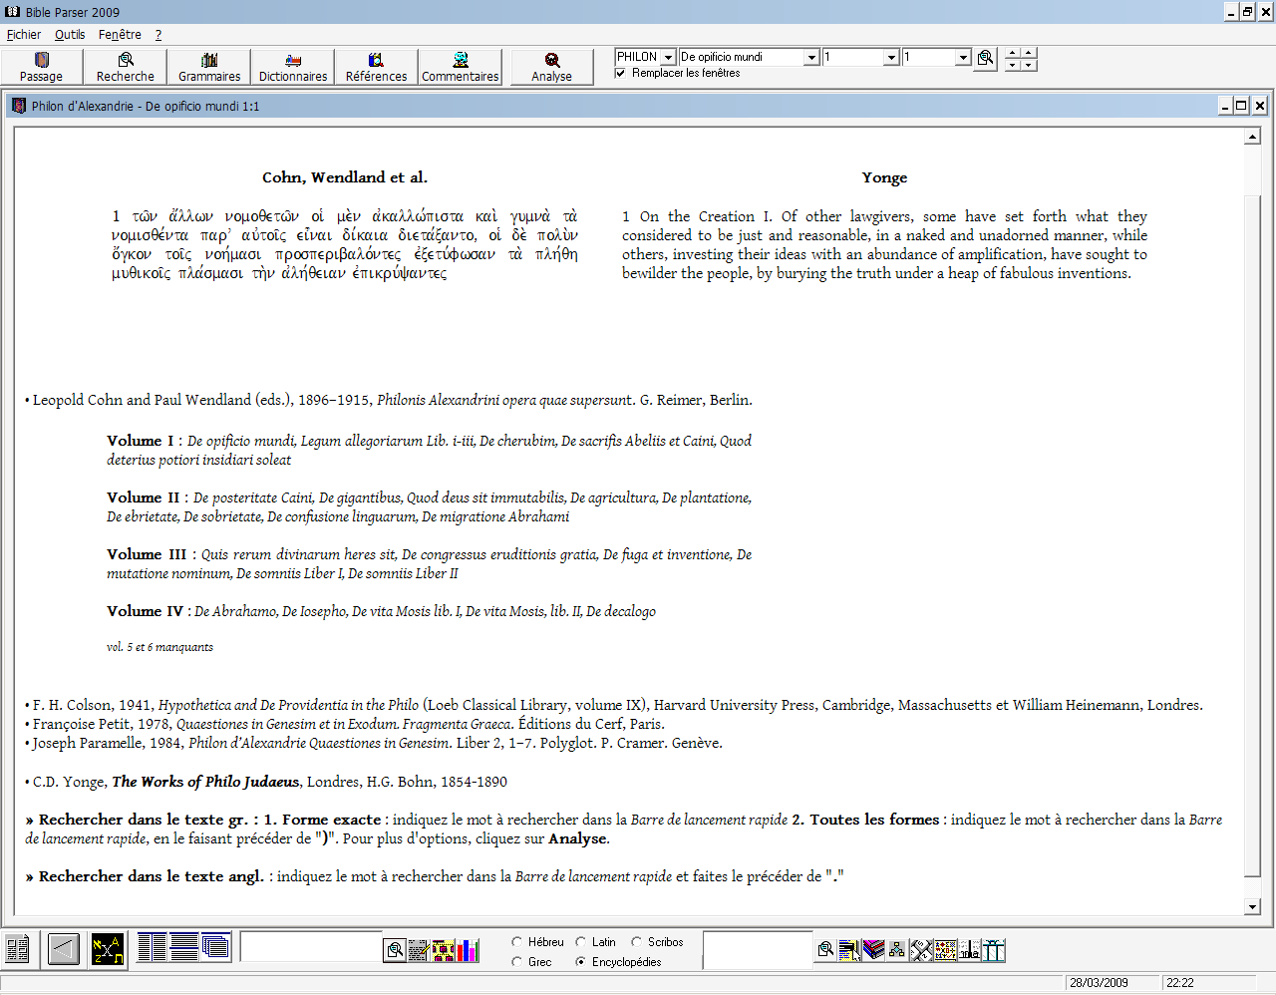Click the hierarchy tree diagram icon

pyautogui.click(x=897, y=950)
